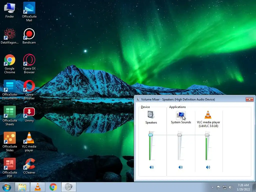Click the 'VLC media player (LibVLC 3.0.16)' label
This screenshot has height=192, width=256.
[x=208, y=124]
